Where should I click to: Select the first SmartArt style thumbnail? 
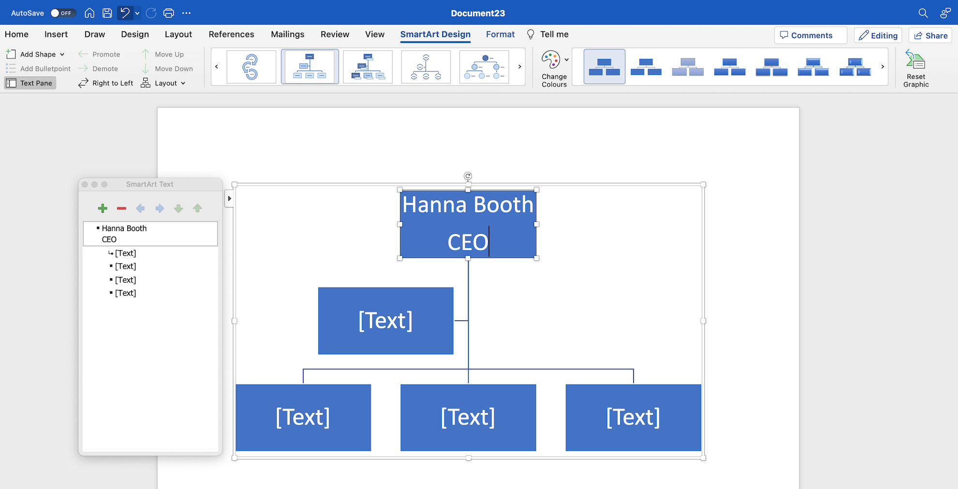pos(604,67)
